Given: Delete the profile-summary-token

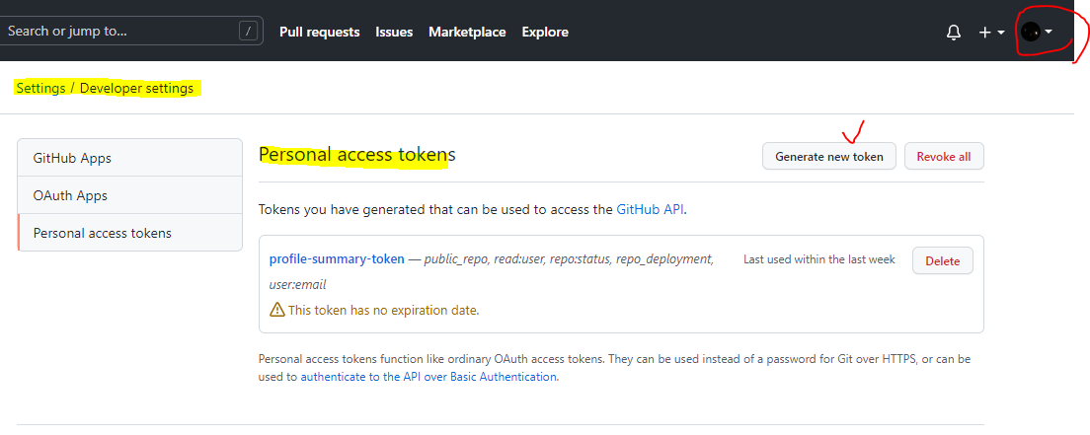Looking at the screenshot, I should tap(943, 261).
